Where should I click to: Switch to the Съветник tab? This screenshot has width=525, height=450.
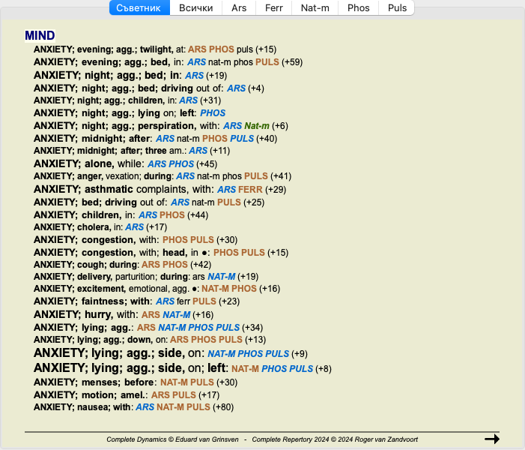[139, 7]
